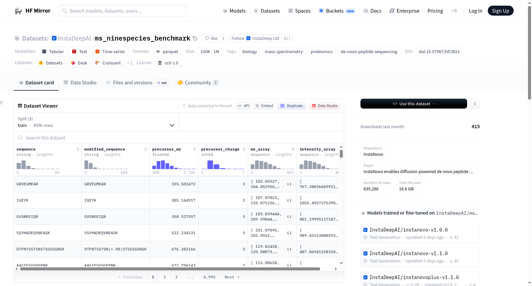Click the Duplicate button in the viewer
The image size is (532, 286).
click(x=292, y=106)
